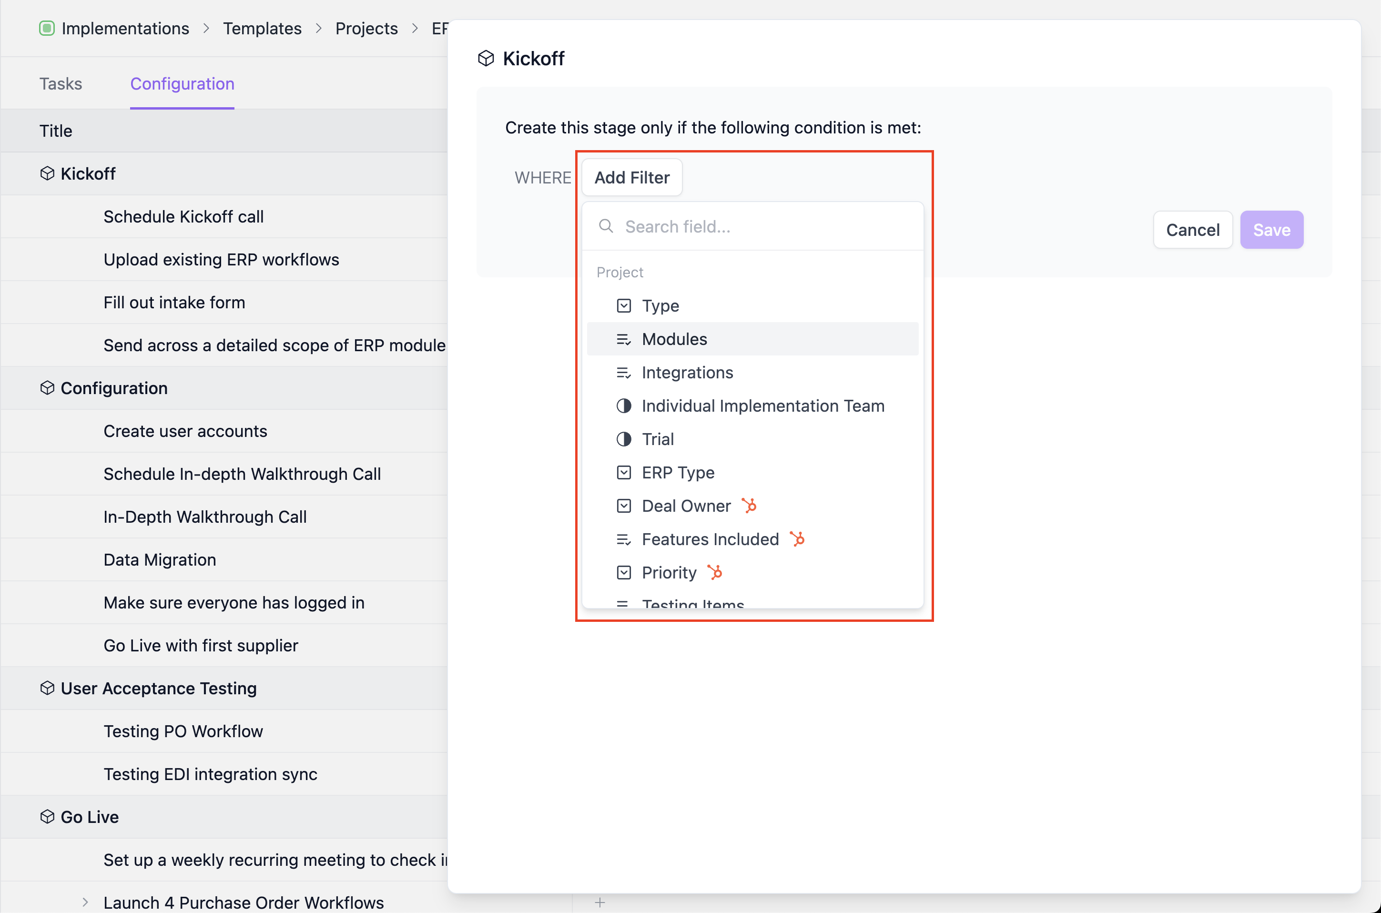Click the plus icon at bottom row
The height and width of the screenshot is (913, 1381).
tap(599, 902)
